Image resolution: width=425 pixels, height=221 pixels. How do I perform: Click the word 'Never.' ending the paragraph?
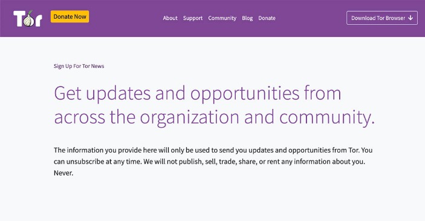tap(63, 173)
